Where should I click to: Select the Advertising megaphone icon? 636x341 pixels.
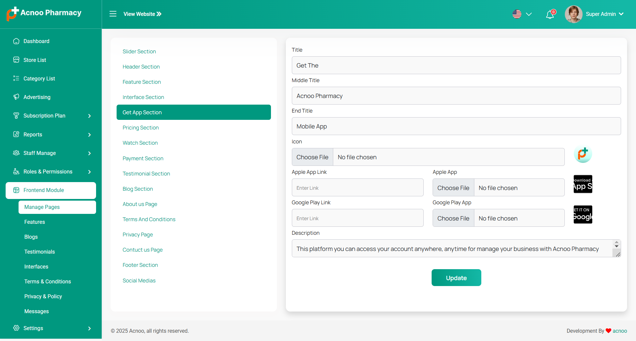tap(16, 97)
